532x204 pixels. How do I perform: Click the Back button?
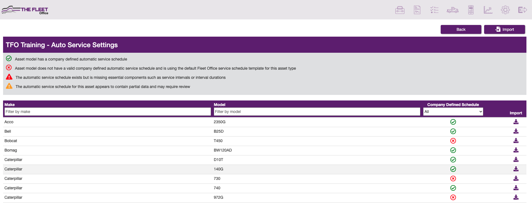tap(461, 29)
